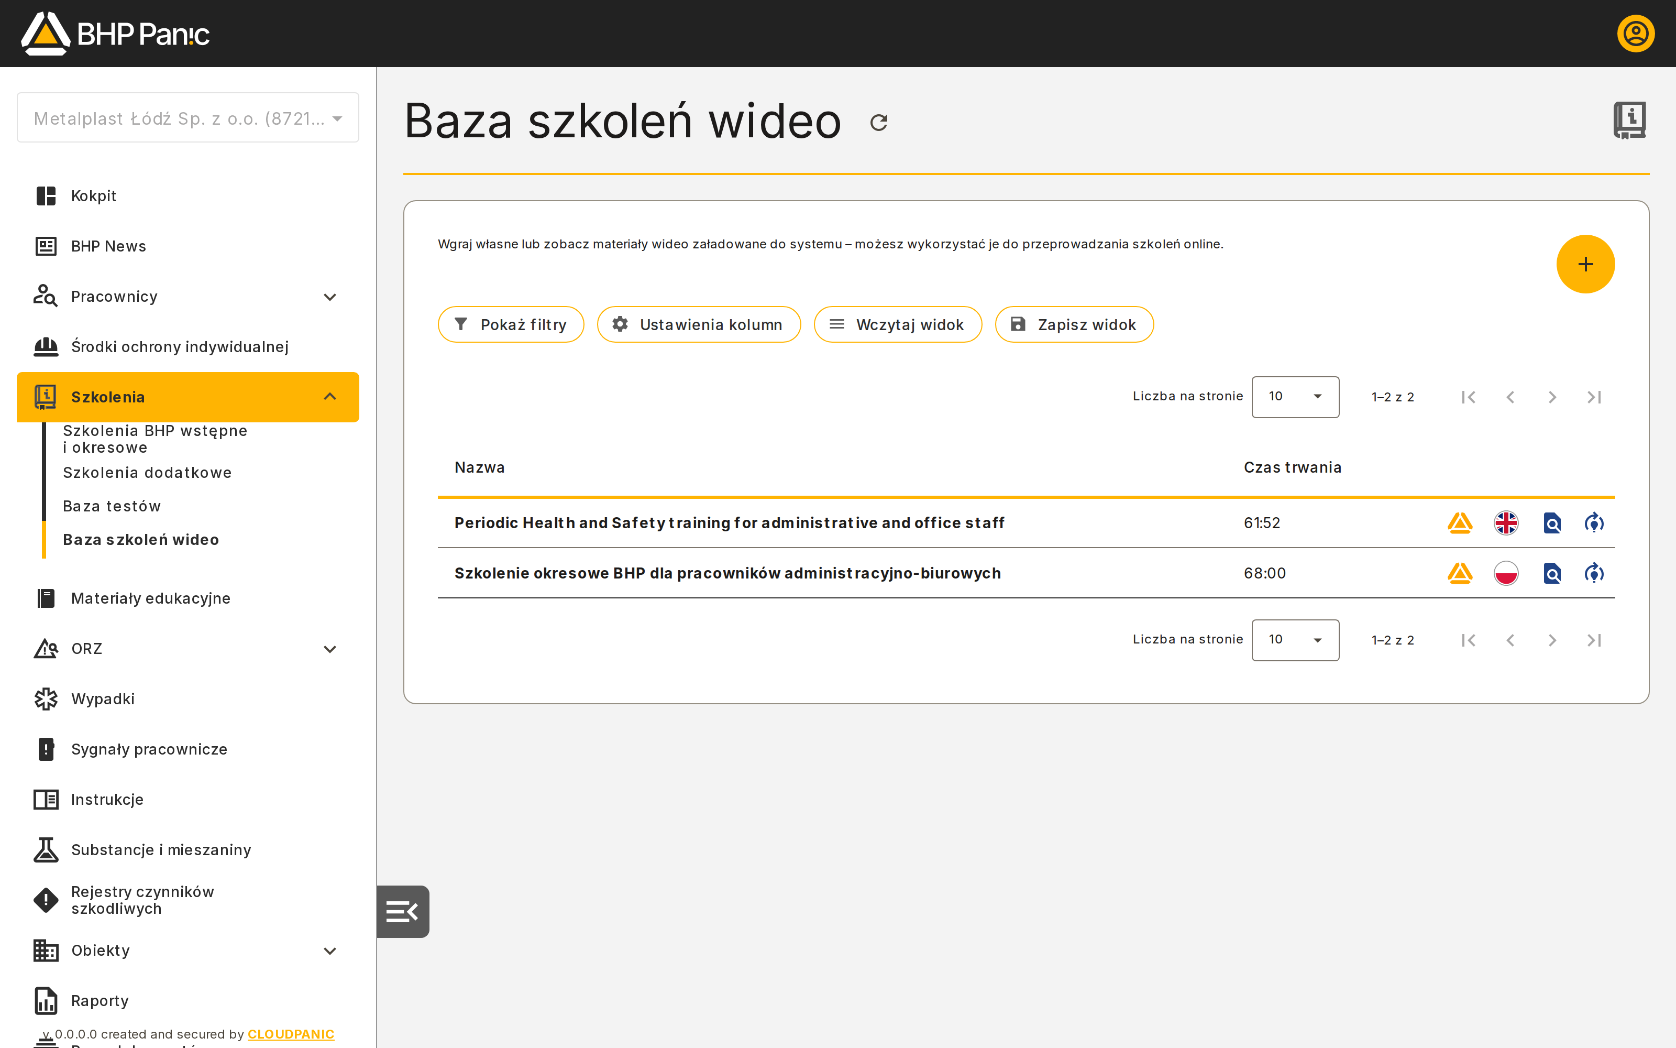Image resolution: width=1676 pixels, height=1048 pixels.
Task: Click the UK flag icon in Periodic Health row
Action: [x=1506, y=522]
